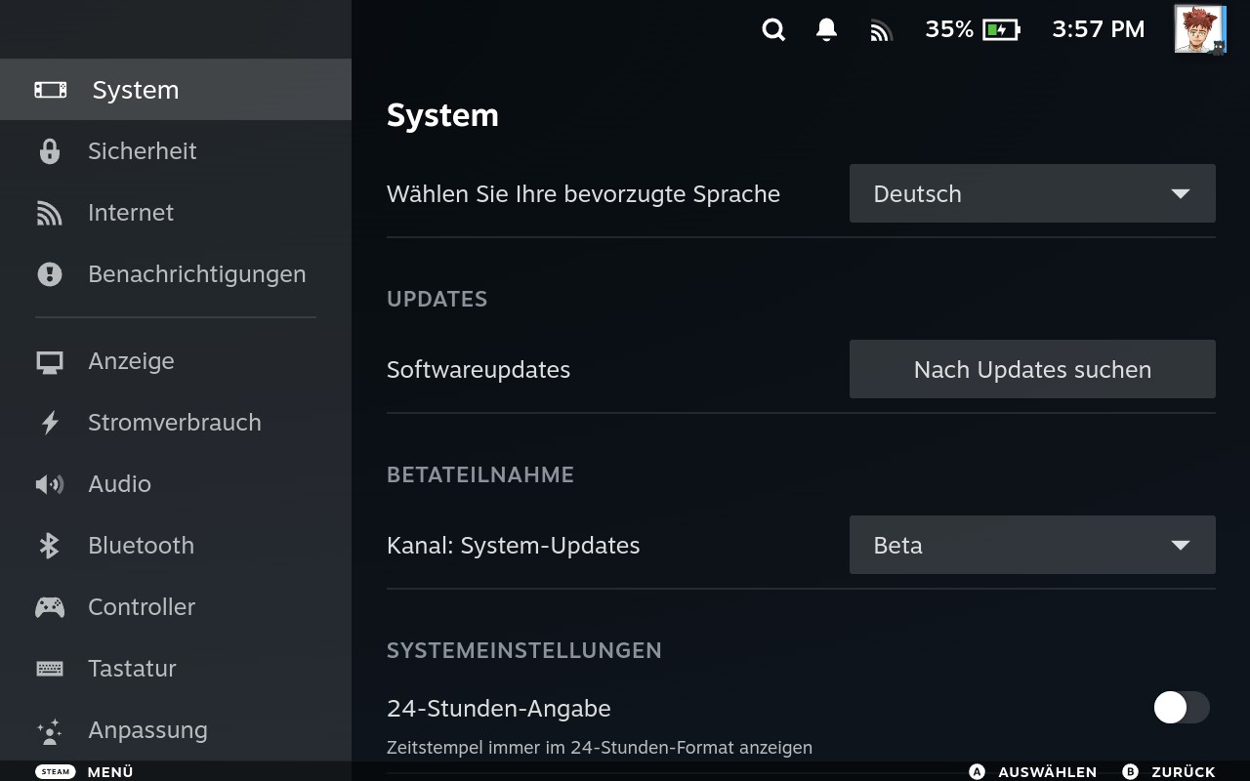The image size is (1250, 781).
Task: Open the Beta system update channel dropdown
Action: [1032, 545]
